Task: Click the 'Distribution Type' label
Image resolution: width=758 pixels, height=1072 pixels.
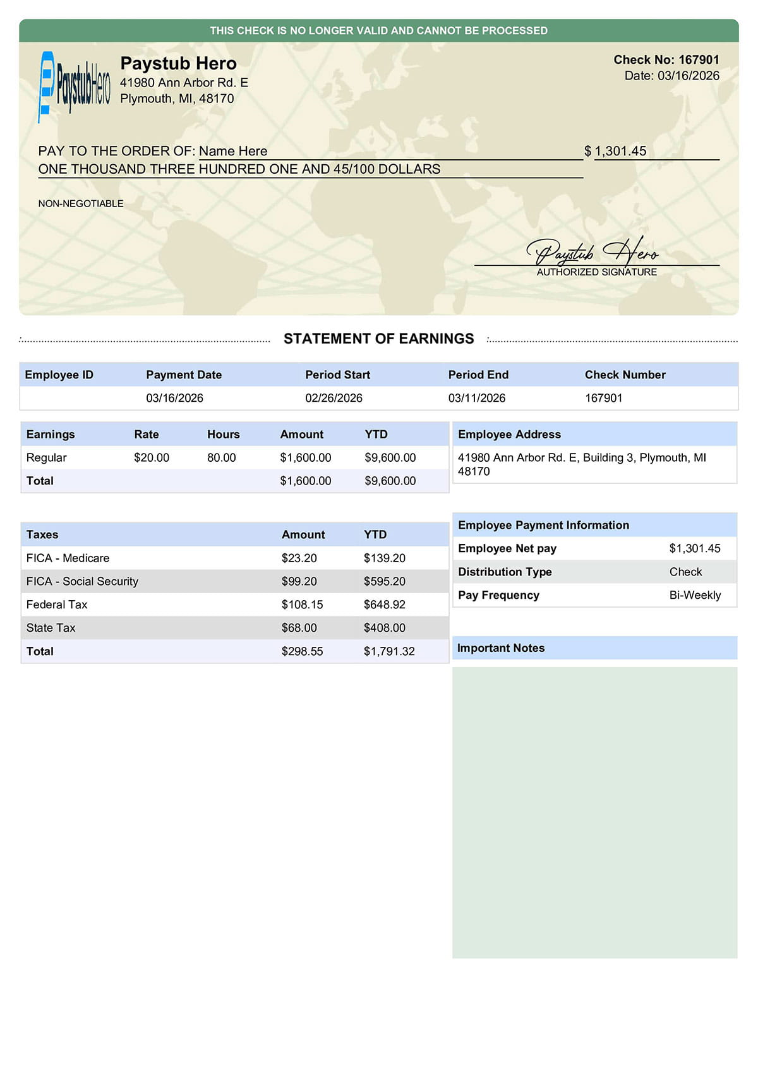Action: 505,572
